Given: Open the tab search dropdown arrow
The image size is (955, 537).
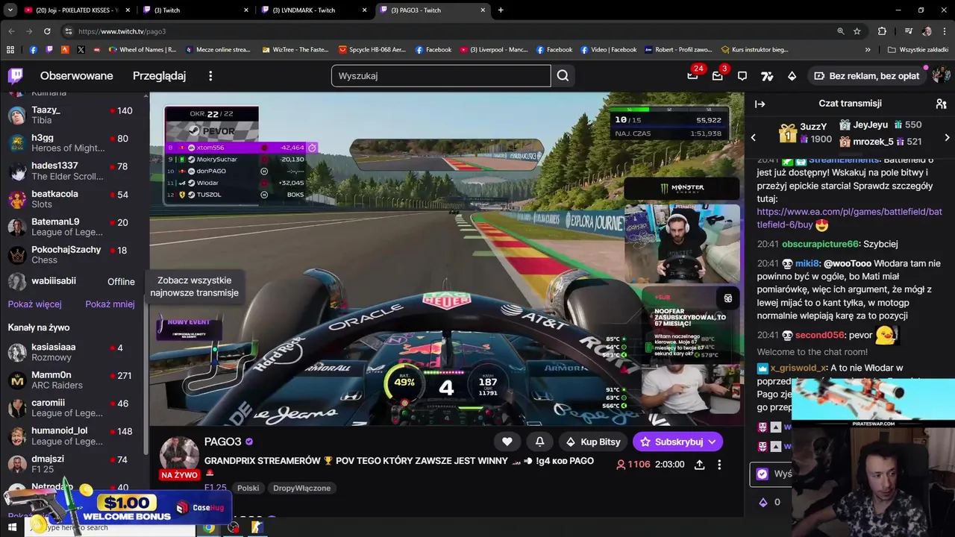Looking at the screenshot, I should [x=10, y=10].
